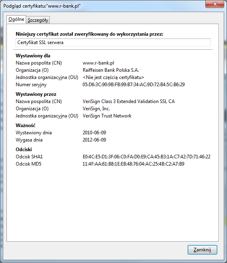Switch to the Szczegóły tab

pos(38,20)
